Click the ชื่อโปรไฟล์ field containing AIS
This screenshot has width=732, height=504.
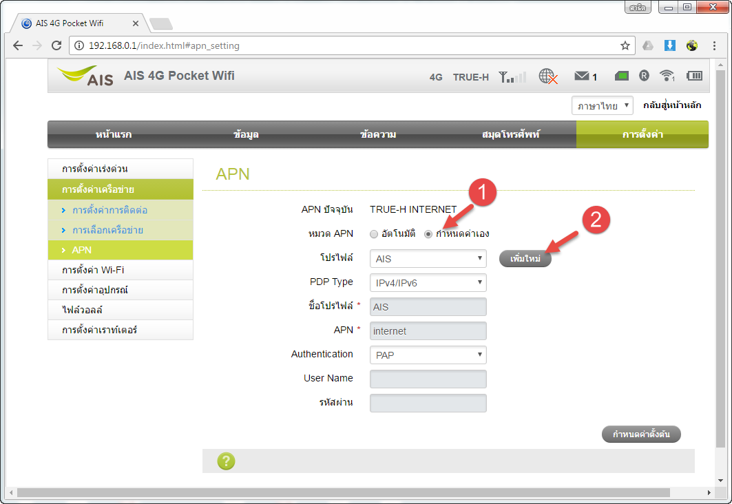pyautogui.click(x=428, y=307)
